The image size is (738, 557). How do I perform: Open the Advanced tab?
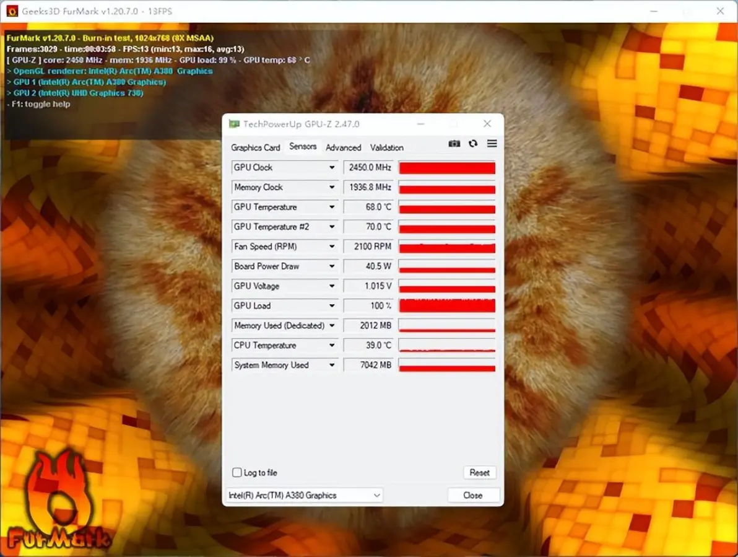pos(343,147)
